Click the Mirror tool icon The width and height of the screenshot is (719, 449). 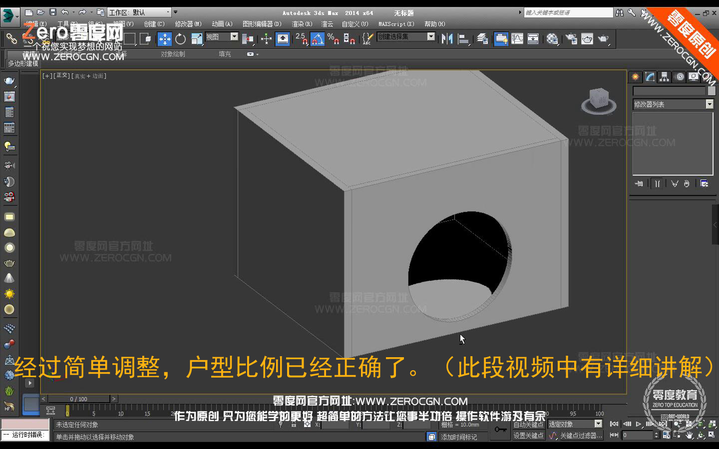[447, 38]
